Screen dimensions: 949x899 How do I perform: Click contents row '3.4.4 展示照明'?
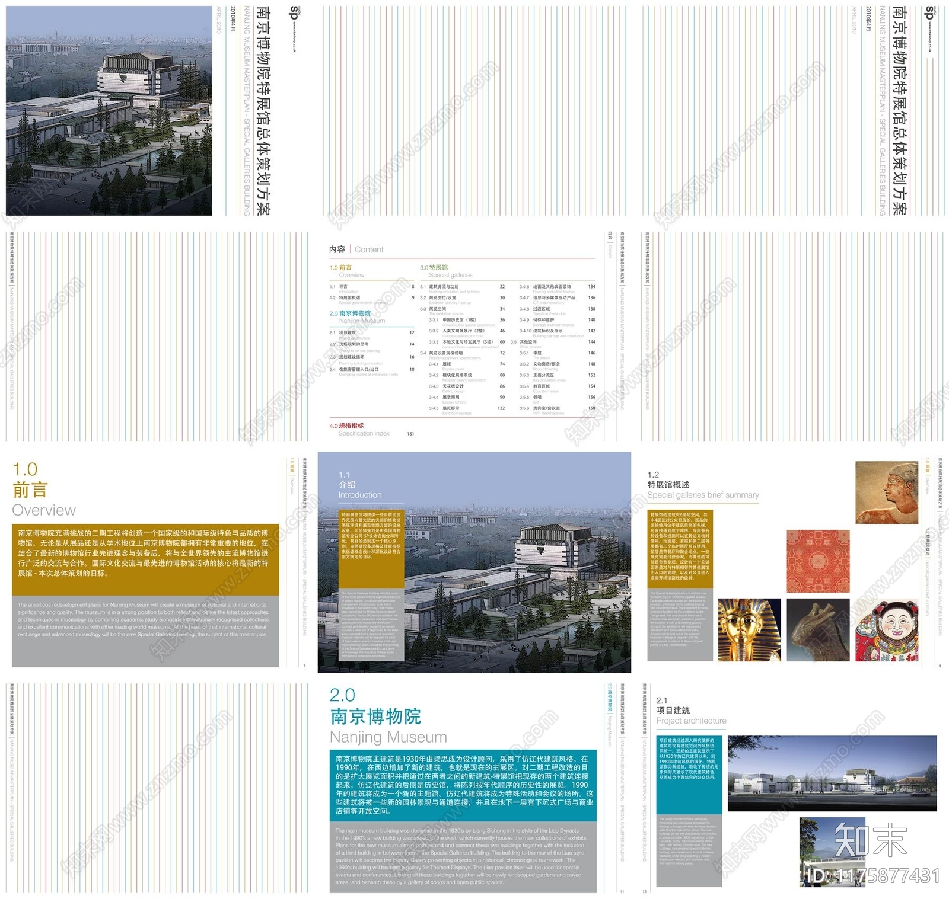click(x=467, y=398)
